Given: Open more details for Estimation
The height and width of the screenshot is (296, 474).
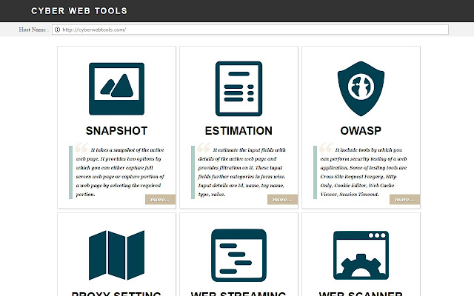Looking at the screenshot, I should (x=282, y=199).
